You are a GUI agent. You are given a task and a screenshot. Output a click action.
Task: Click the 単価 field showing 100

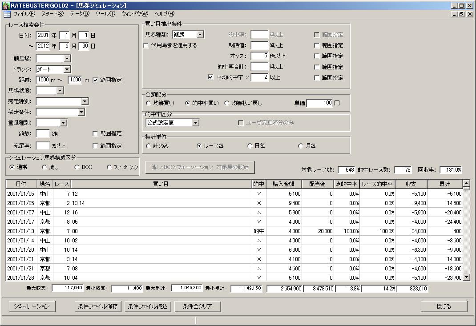point(320,103)
